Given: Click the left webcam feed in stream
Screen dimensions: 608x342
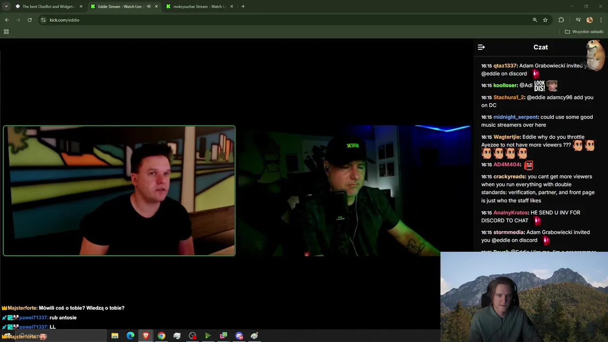Looking at the screenshot, I should click(119, 191).
